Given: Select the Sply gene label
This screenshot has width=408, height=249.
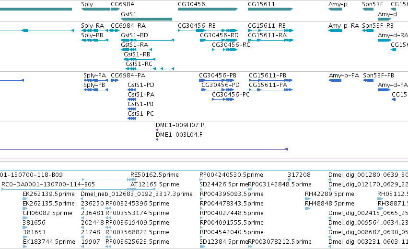Looking at the screenshot, I should click(87, 4).
